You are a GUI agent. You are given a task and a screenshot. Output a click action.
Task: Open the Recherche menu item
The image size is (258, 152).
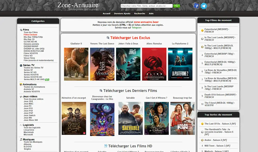coord(140,14)
